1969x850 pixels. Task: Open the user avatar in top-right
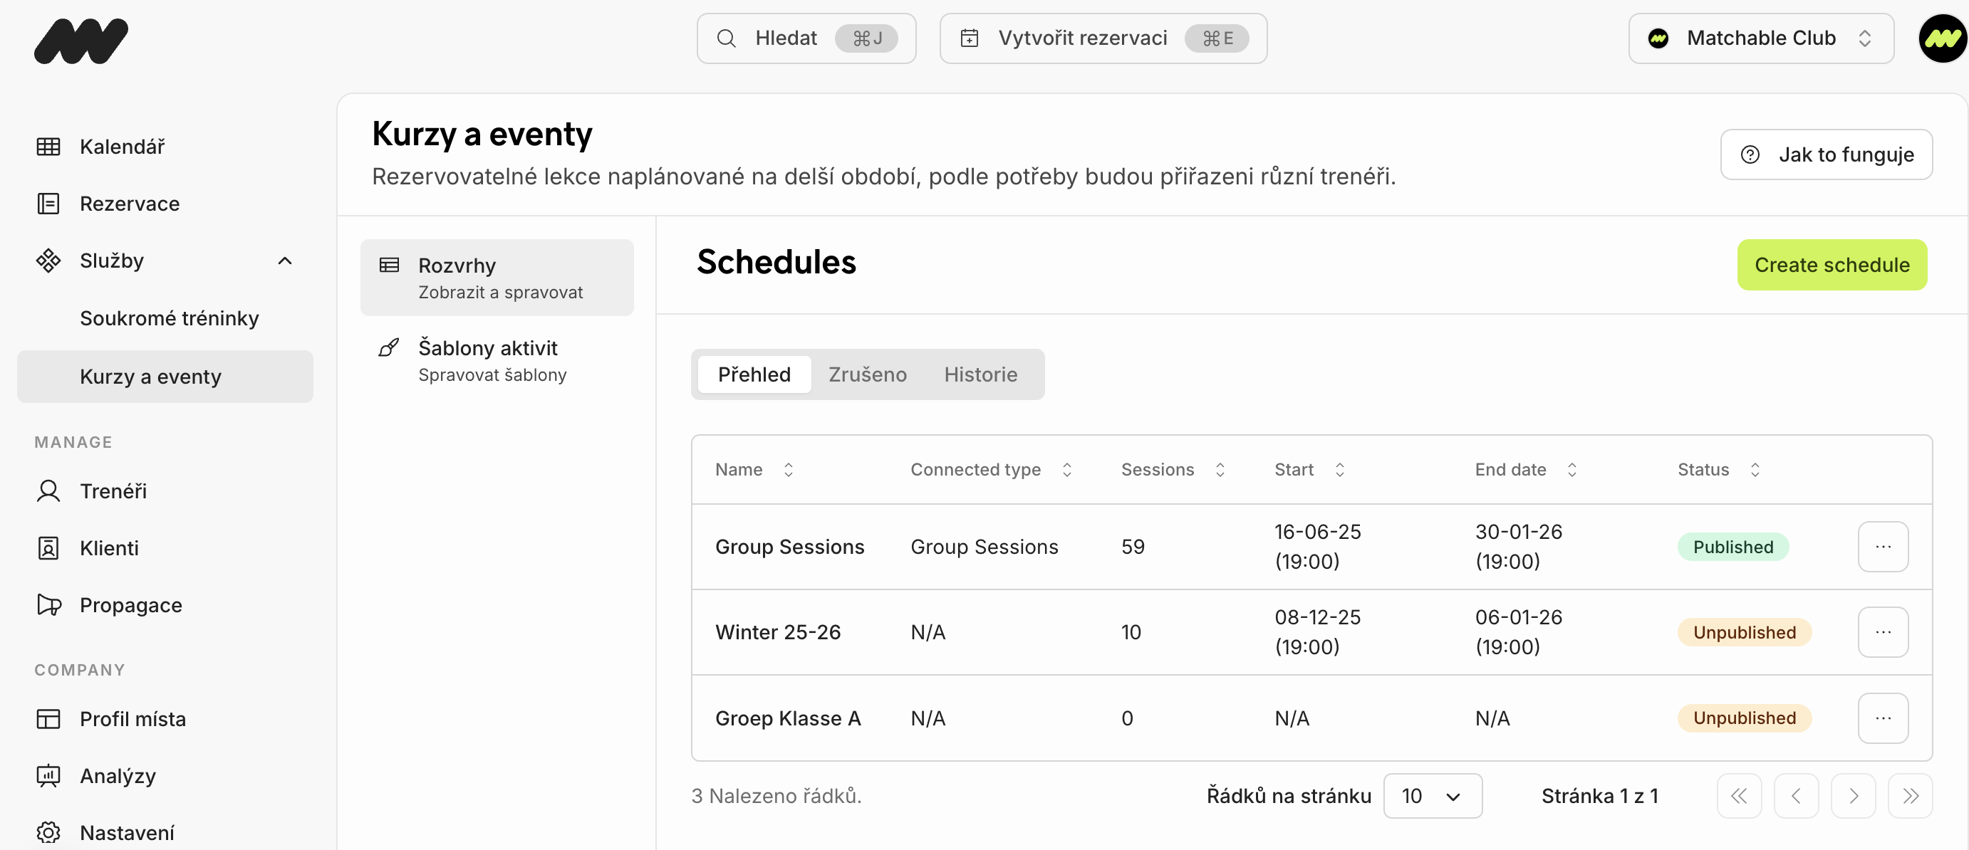pos(1941,38)
